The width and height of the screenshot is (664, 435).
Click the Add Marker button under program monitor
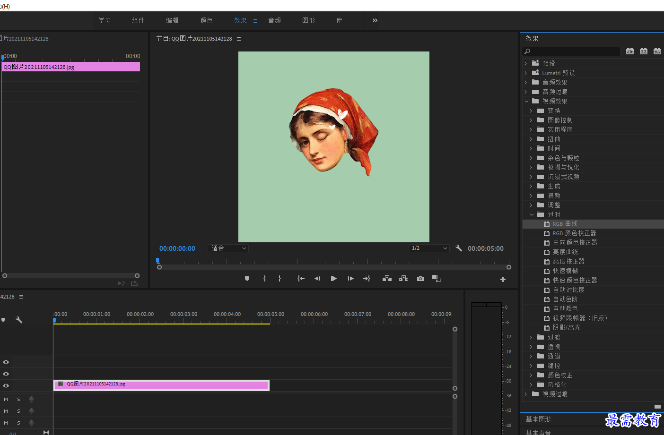[x=247, y=279]
